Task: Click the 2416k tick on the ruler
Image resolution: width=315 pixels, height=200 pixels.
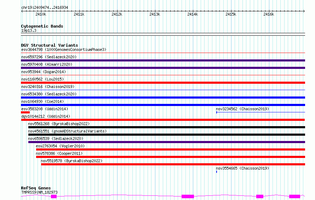Action: click(x=269, y=11)
